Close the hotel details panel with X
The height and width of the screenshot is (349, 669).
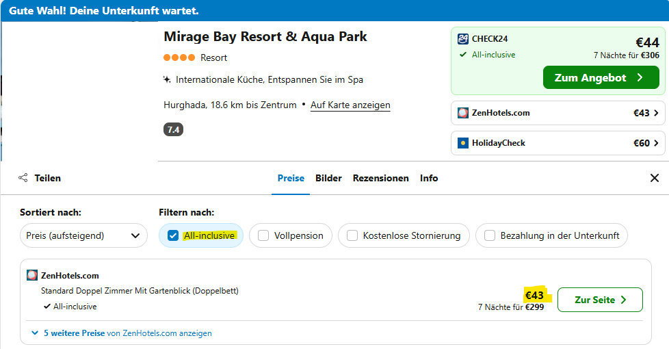click(655, 178)
